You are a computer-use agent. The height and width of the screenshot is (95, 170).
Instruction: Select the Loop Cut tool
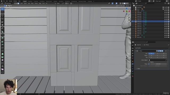pyautogui.click(x=2, y=48)
